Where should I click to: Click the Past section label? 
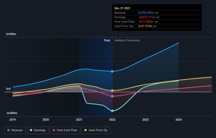107,40
